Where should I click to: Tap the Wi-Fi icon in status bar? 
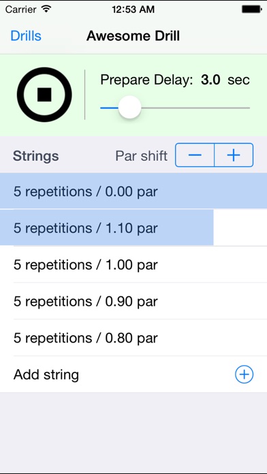pyautogui.click(x=46, y=9)
